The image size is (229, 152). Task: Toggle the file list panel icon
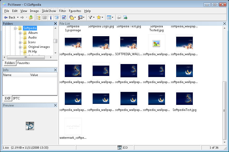44,18
